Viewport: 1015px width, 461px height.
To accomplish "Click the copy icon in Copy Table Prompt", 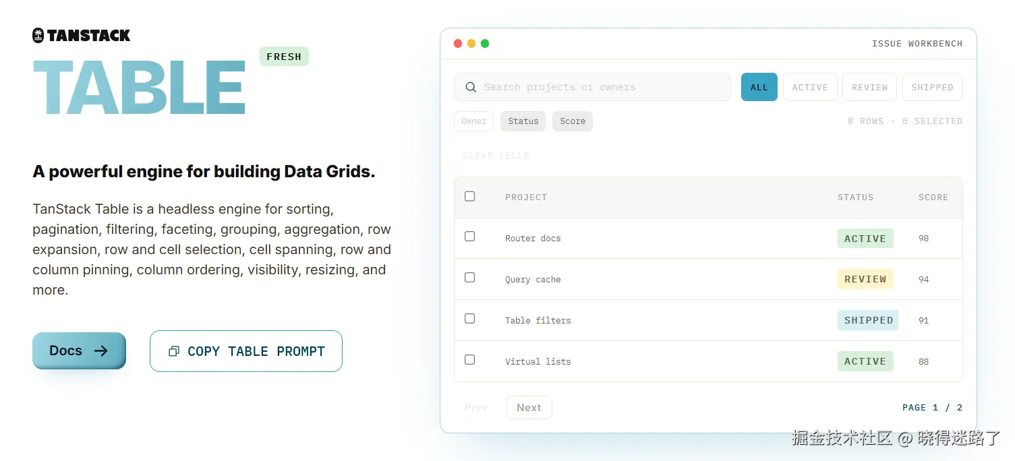I will click(x=174, y=351).
